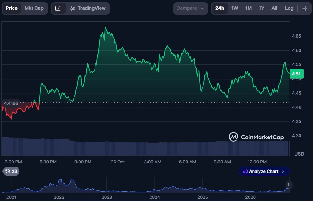The width and height of the screenshot is (313, 201).
Task: Select the All time range
Action: pyautogui.click(x=274, y=8)
